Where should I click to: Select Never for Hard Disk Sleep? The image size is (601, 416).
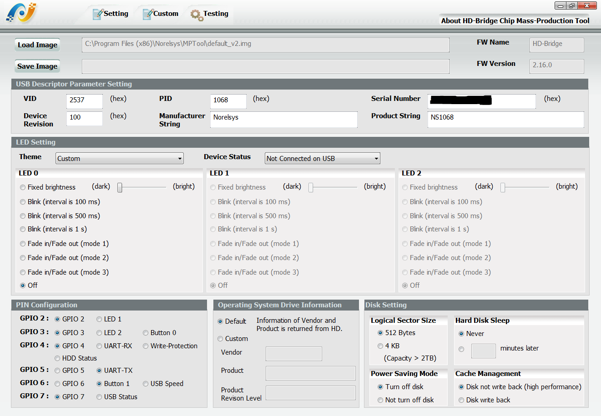point(471,334)
